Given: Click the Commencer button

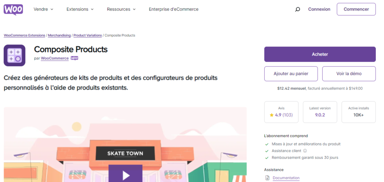Looking at the screenshot, I should tap(356, 9).
